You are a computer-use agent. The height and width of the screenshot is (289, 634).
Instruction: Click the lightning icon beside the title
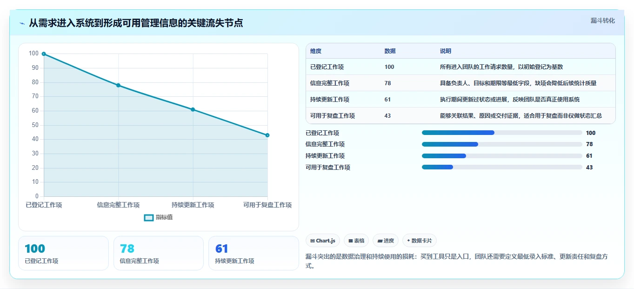click(22, 23)
